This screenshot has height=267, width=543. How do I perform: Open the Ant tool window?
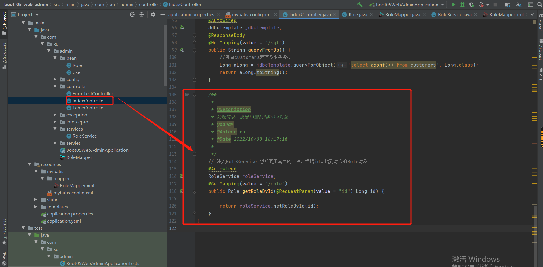coord(540,74)
